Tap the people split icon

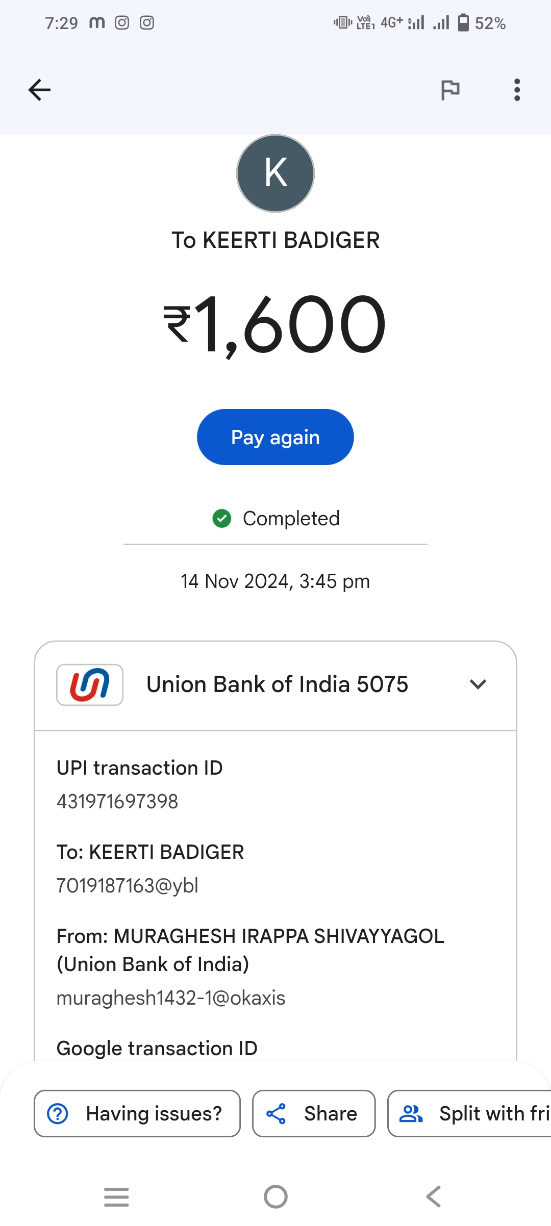coord(411,1113)
